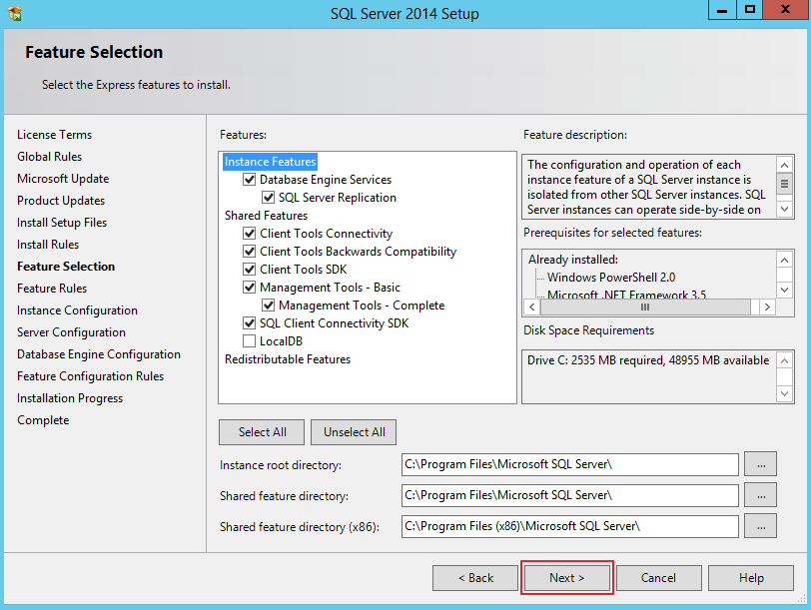Go to the next setup step
Image resolution: width=811 pixels, height=610 pixels.
(x=567, y=578)
